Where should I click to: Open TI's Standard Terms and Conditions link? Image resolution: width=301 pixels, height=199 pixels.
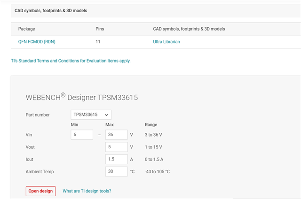[71, 61]
